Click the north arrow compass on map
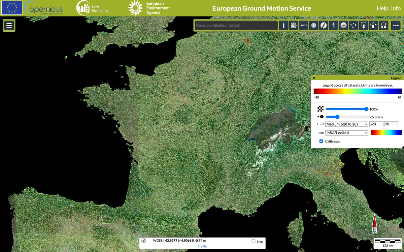The image size is (404, 252). coord(374,224)
